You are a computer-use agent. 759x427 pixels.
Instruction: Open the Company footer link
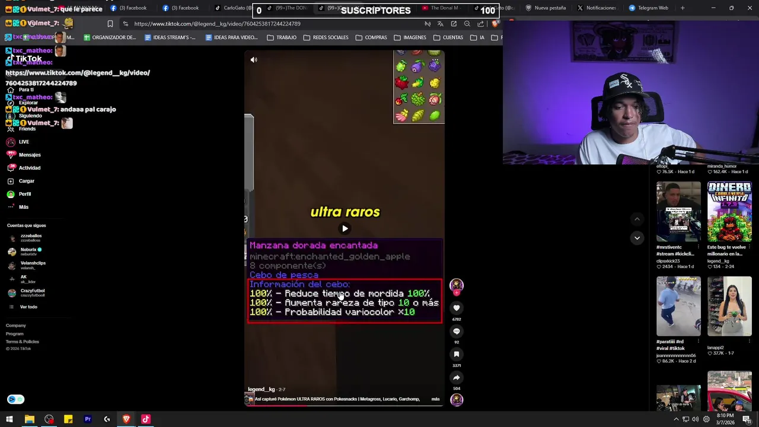click(x=16, y=326)
